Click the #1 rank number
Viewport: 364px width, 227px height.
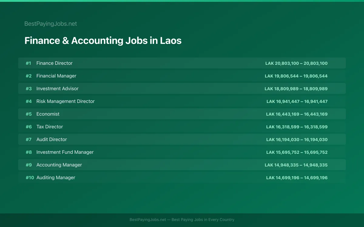(28, 63)
